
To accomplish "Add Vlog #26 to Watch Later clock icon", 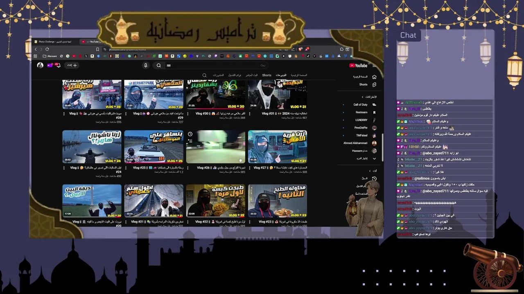I will pos(190,134).
